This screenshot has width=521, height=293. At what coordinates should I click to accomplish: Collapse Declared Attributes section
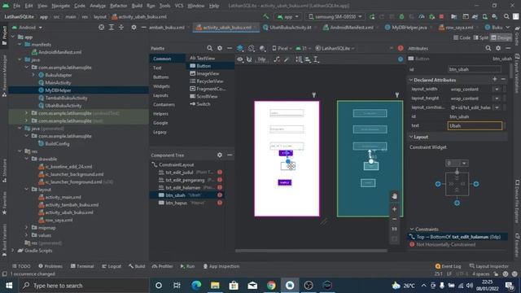(x=411, y=80)
